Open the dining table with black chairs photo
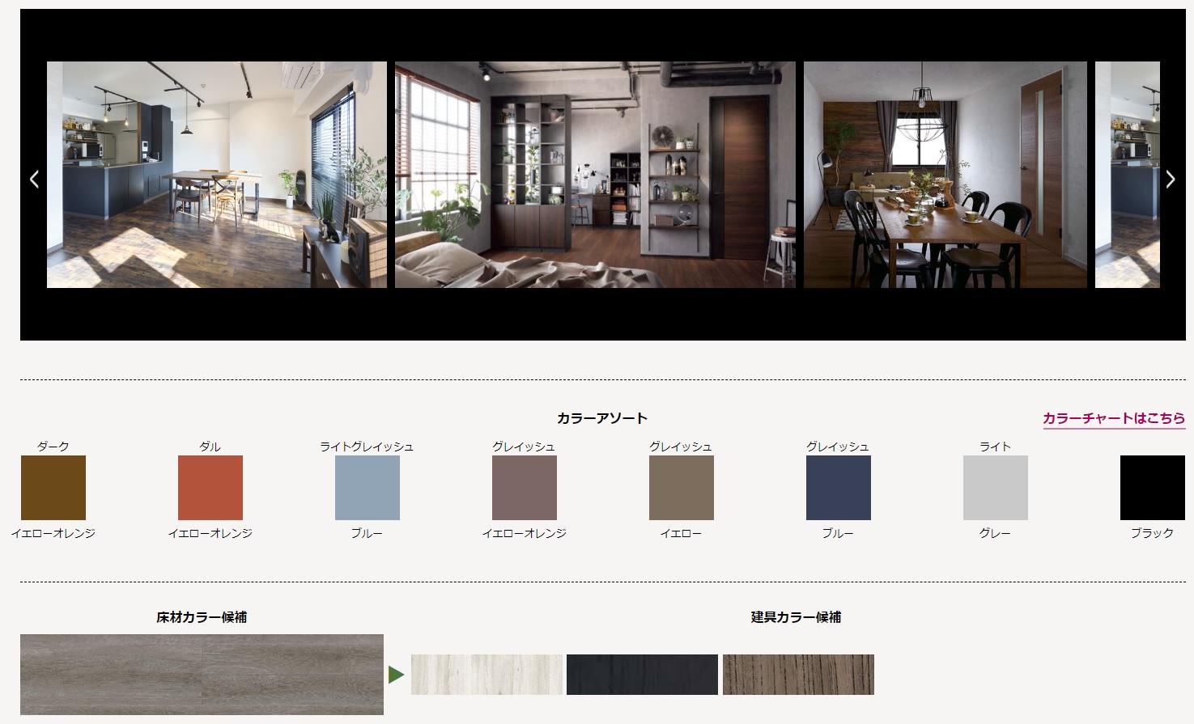The width and height of the screenshot is (1194, 724). [x=945, y=175]
